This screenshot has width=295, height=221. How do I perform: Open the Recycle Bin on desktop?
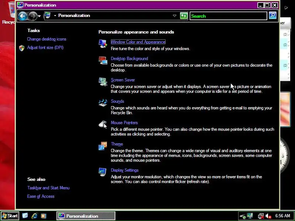(8, 13)
